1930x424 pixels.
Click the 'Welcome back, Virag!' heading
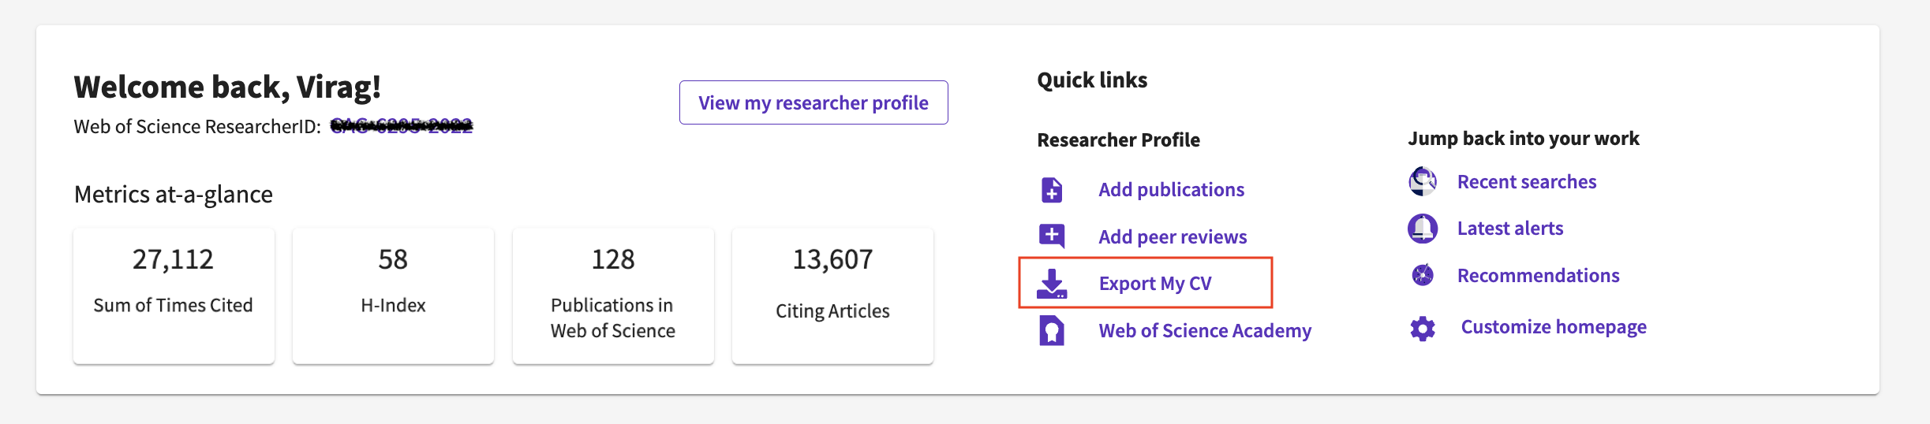click(x=227, y=87)
